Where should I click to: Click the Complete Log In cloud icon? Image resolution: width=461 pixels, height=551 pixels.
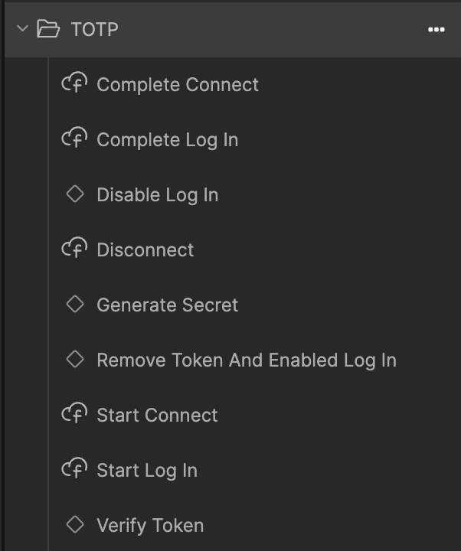(74, 139)
